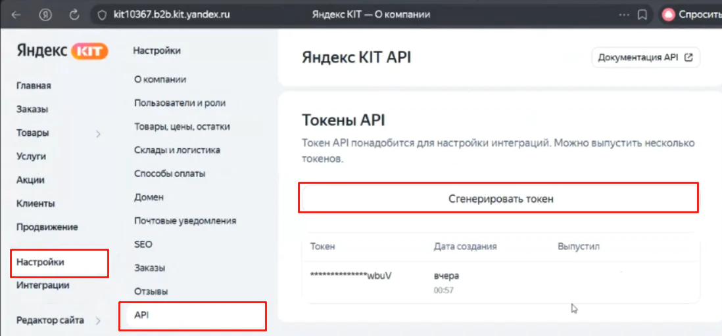Open Услуги in the left sidebar
This screenshot has height=336, width=722.
click(x=32, y=156)
